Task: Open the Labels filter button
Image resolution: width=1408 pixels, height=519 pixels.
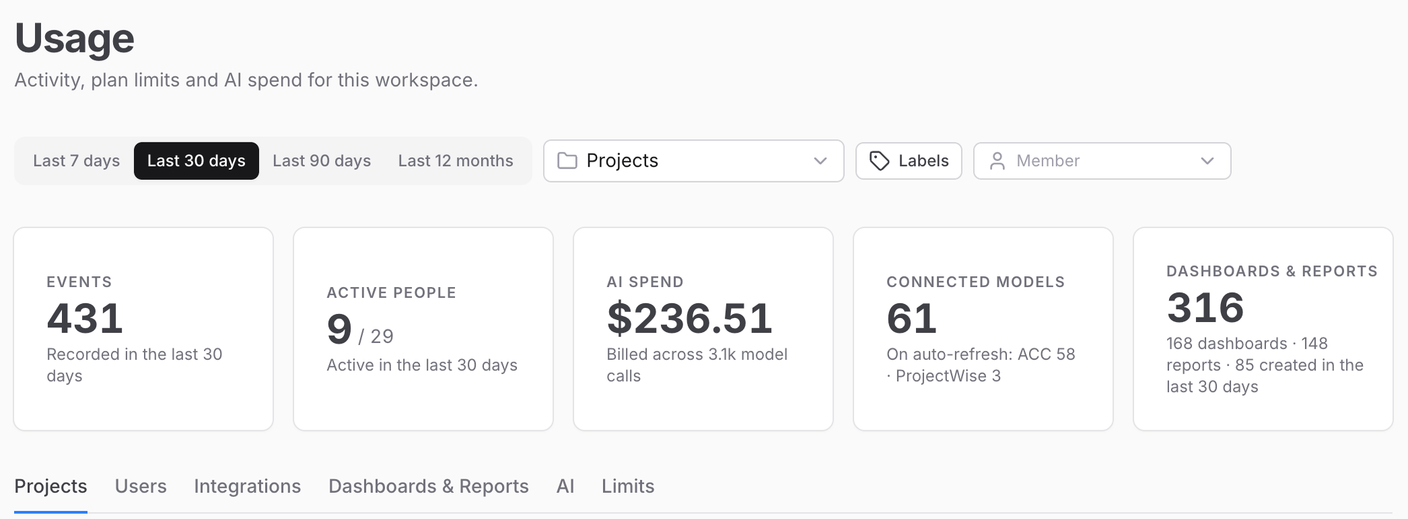Action: [x=909, y=161]
